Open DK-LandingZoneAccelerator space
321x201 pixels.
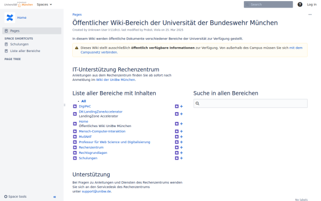(101, 112)
